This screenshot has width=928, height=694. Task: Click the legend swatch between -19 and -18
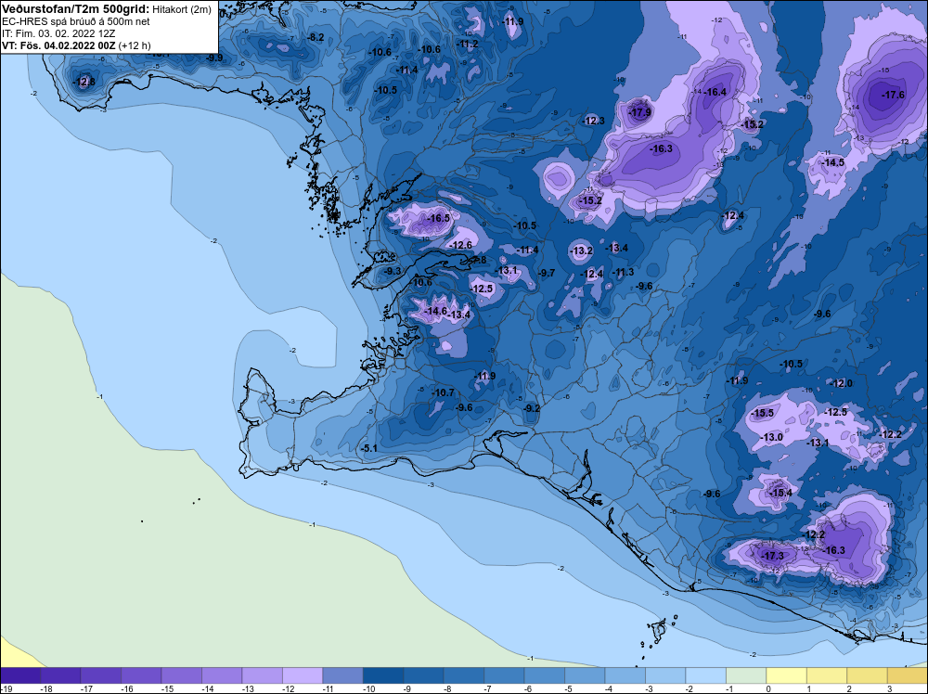pyautogui.click(x=20, y=675)
